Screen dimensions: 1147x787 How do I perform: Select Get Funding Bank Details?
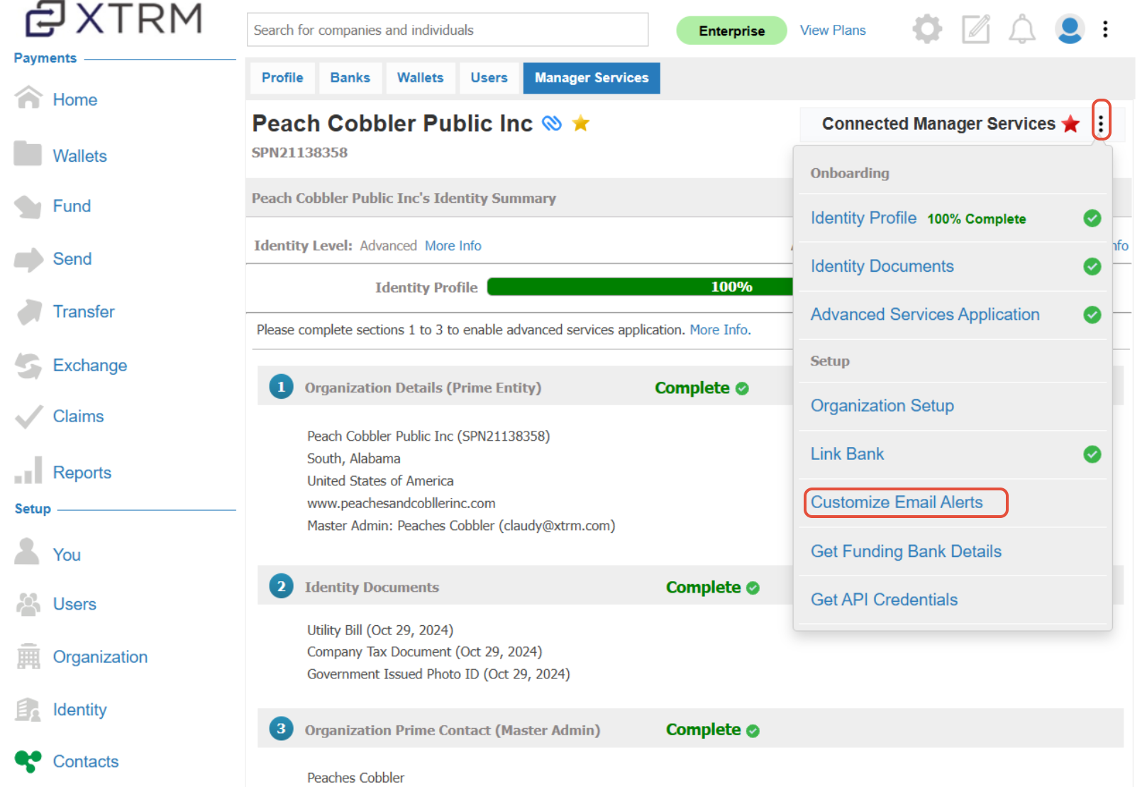[x=906, y=551]
